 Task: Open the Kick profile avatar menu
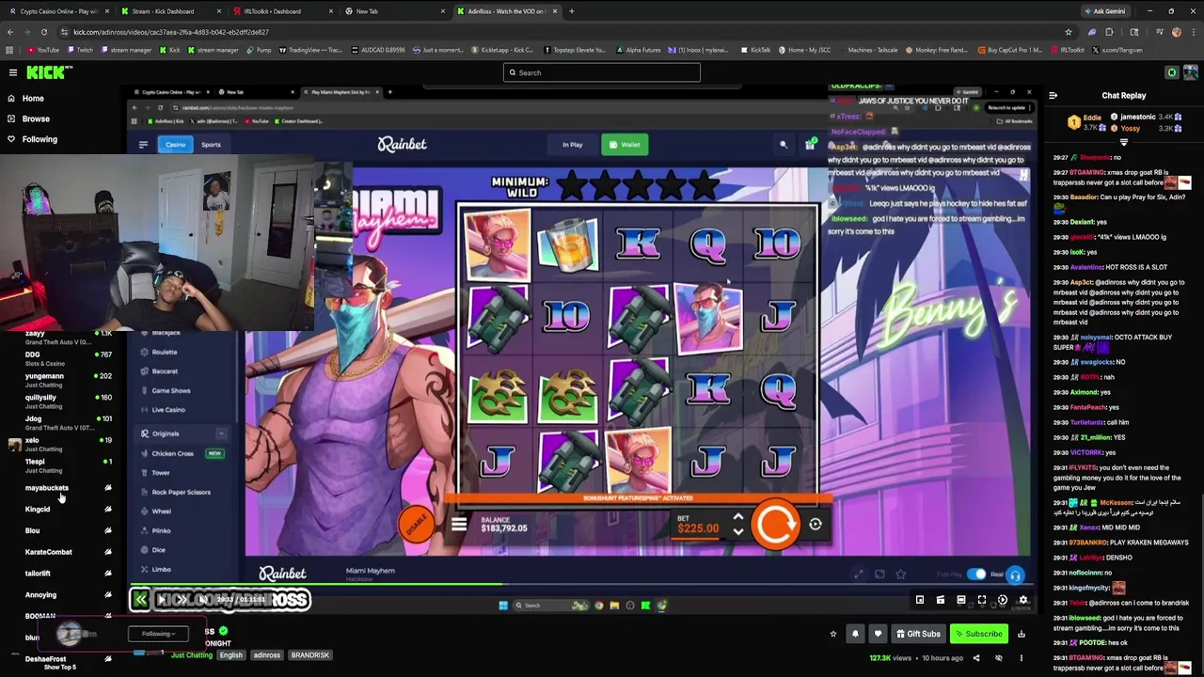coord(1191,72)
